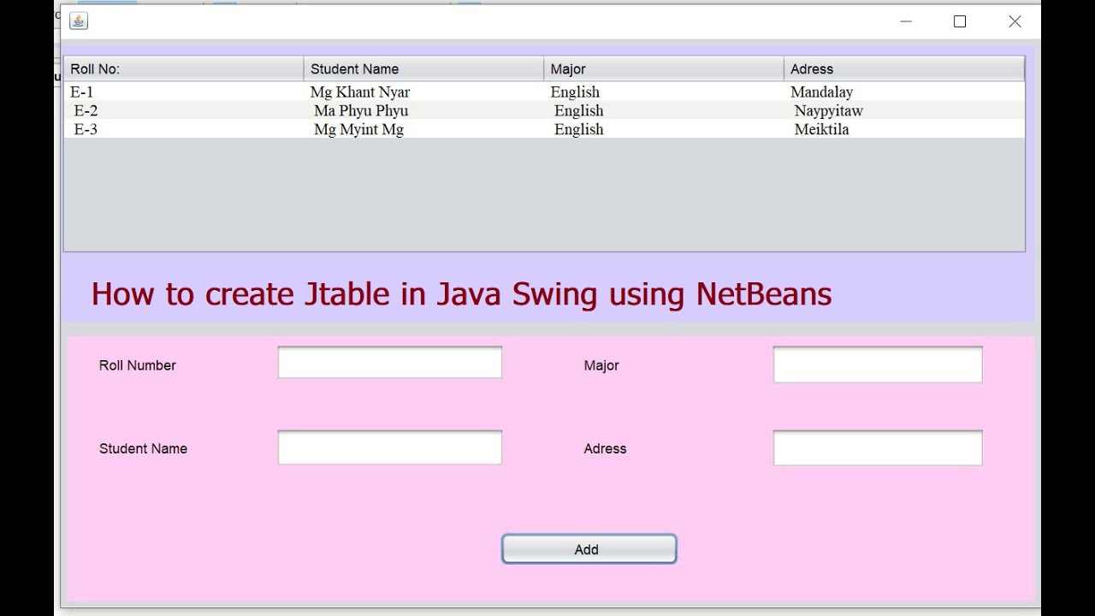Click the Major text field
Image resolution: width=1095 pixels, height=616 pixels.
[x=878, y=364]
